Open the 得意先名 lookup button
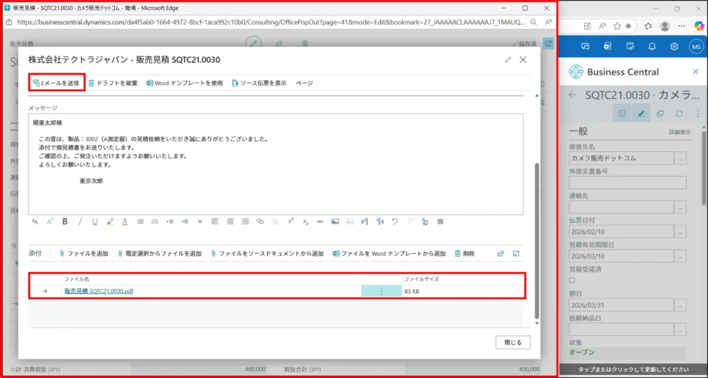This screenshot has height=378, width=708. pos(680,158)
